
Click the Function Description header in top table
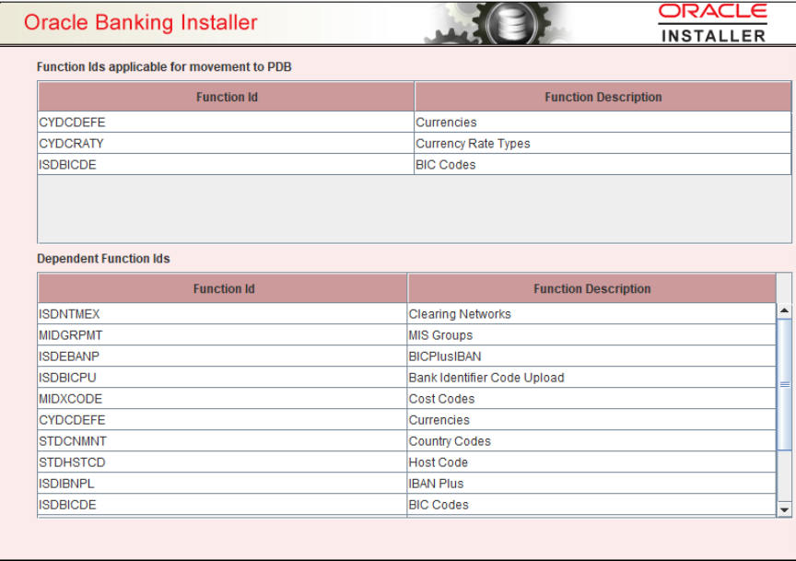click(603, 97)
